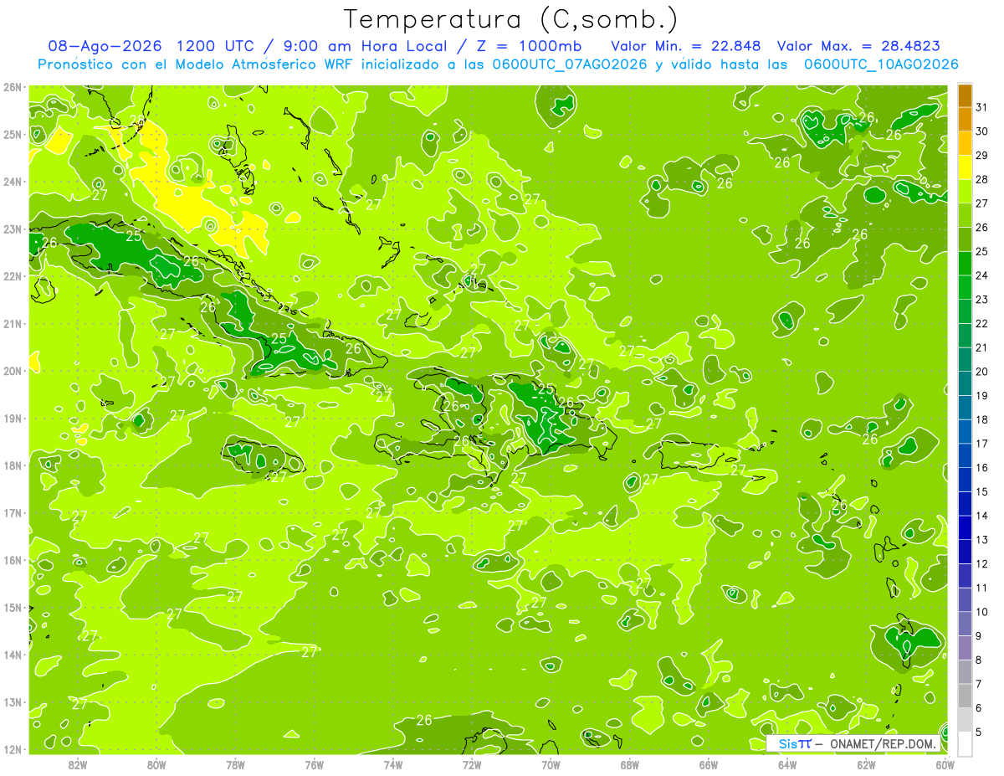Click the '14N' latitude axis label
The image size is (1004, 776).
12,655
